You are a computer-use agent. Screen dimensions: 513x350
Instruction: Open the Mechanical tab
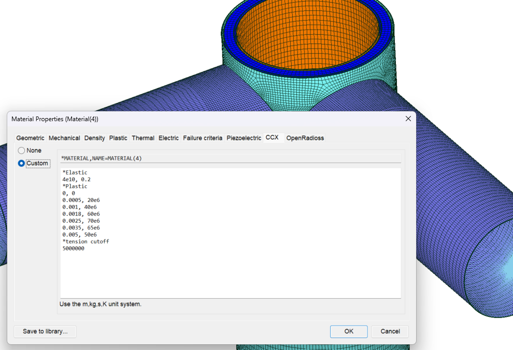[x=64, y=138]
